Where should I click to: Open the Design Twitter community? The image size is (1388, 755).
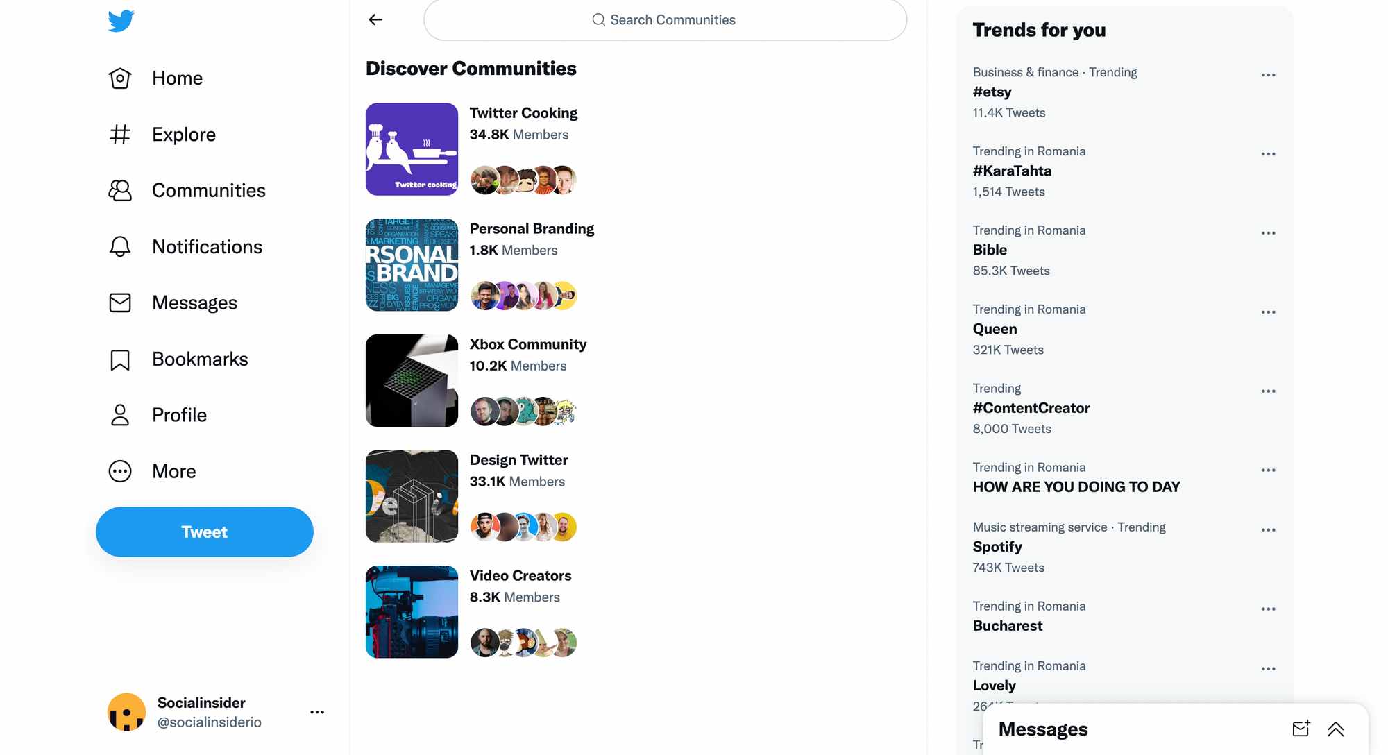click(518, 460)
